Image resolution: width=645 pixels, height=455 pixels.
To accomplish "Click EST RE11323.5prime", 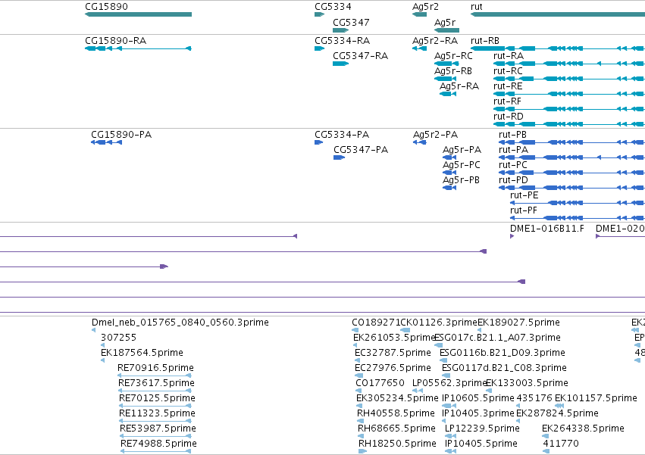I will [x=157, y=413].
